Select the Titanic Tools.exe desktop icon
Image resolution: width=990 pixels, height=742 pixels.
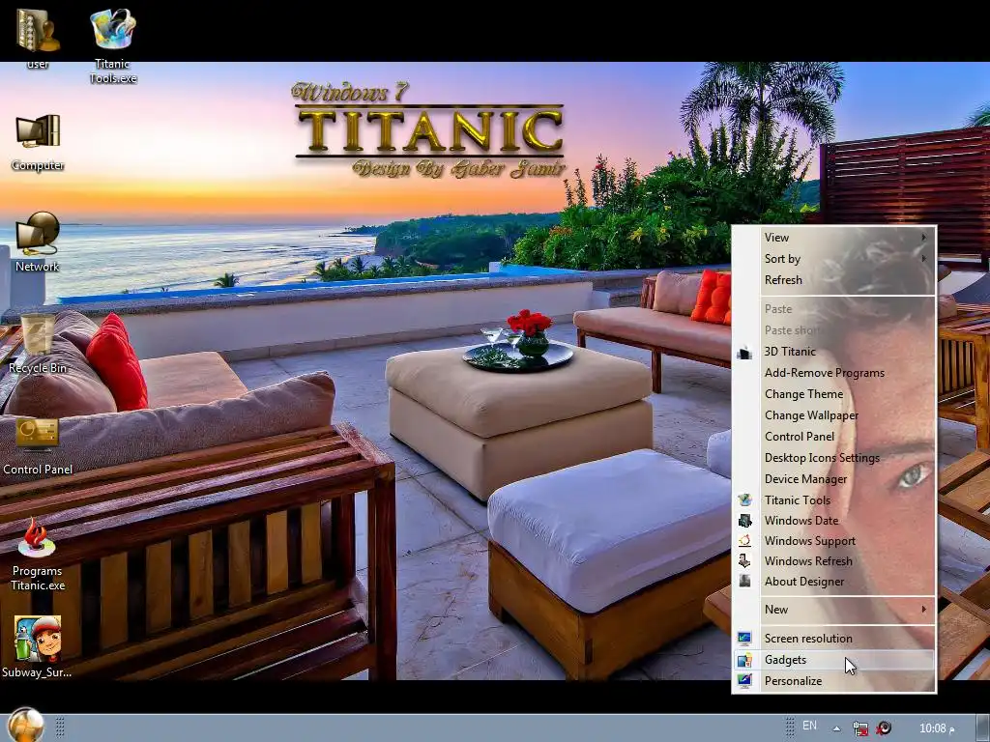(113, 45)
